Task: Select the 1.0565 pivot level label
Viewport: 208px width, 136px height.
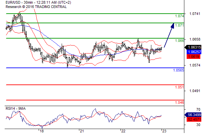Action: (x=179, y=70)
